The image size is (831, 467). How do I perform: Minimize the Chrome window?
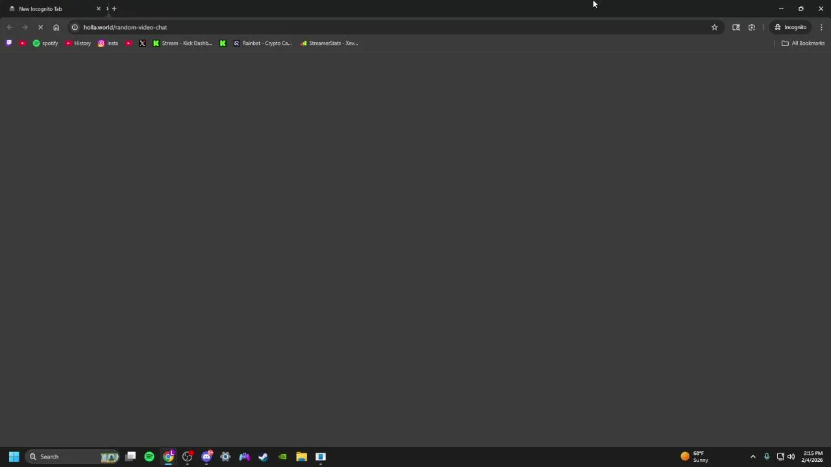(781, 8)
